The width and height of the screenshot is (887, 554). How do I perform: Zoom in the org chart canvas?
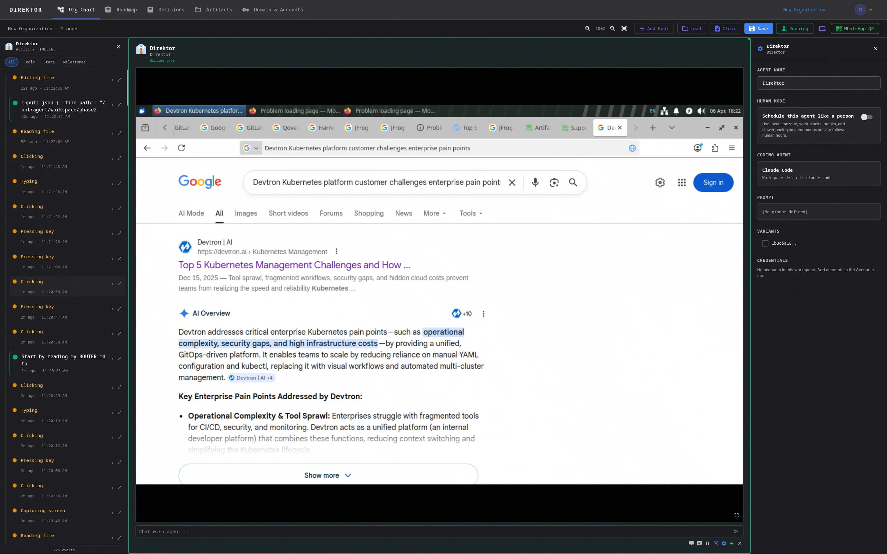click(613, 29)
